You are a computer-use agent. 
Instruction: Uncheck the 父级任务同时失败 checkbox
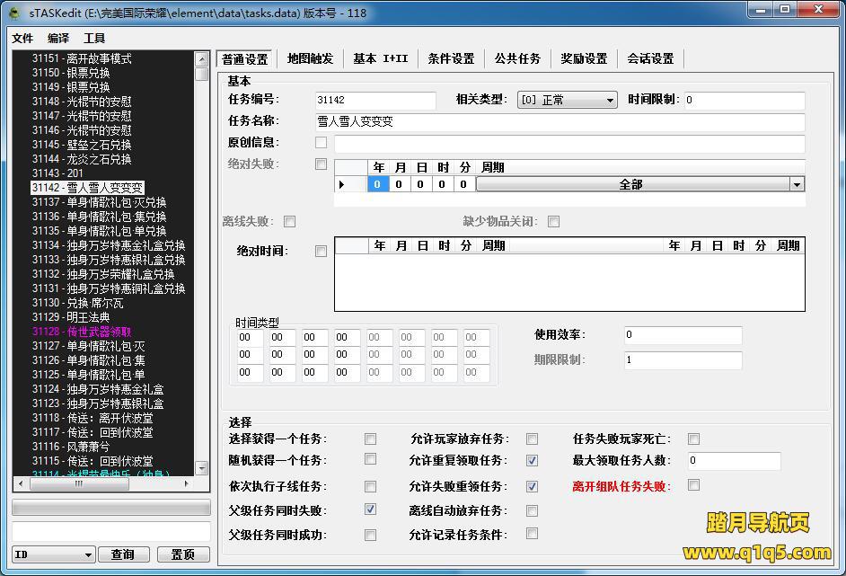[x=370, y=510]
